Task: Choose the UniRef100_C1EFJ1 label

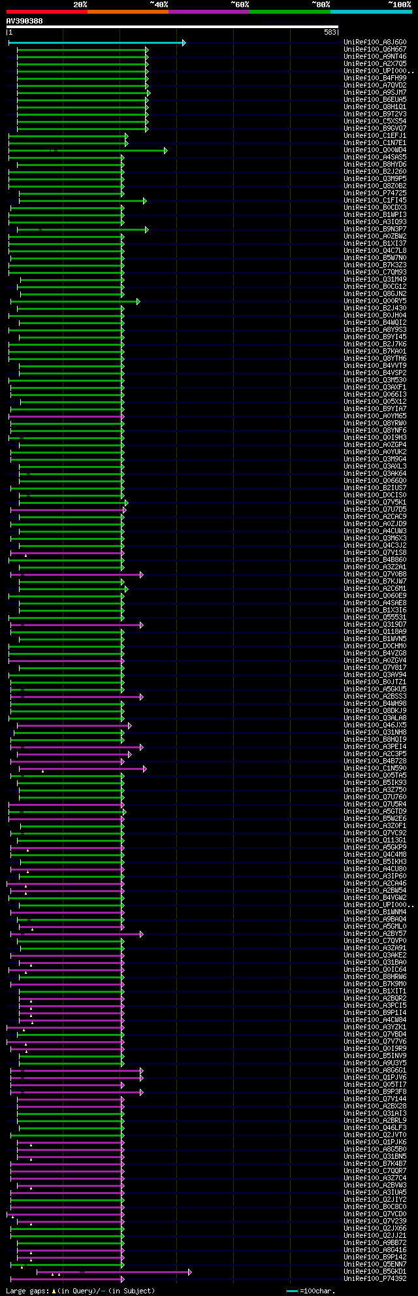Action: (x=374, y=136)
